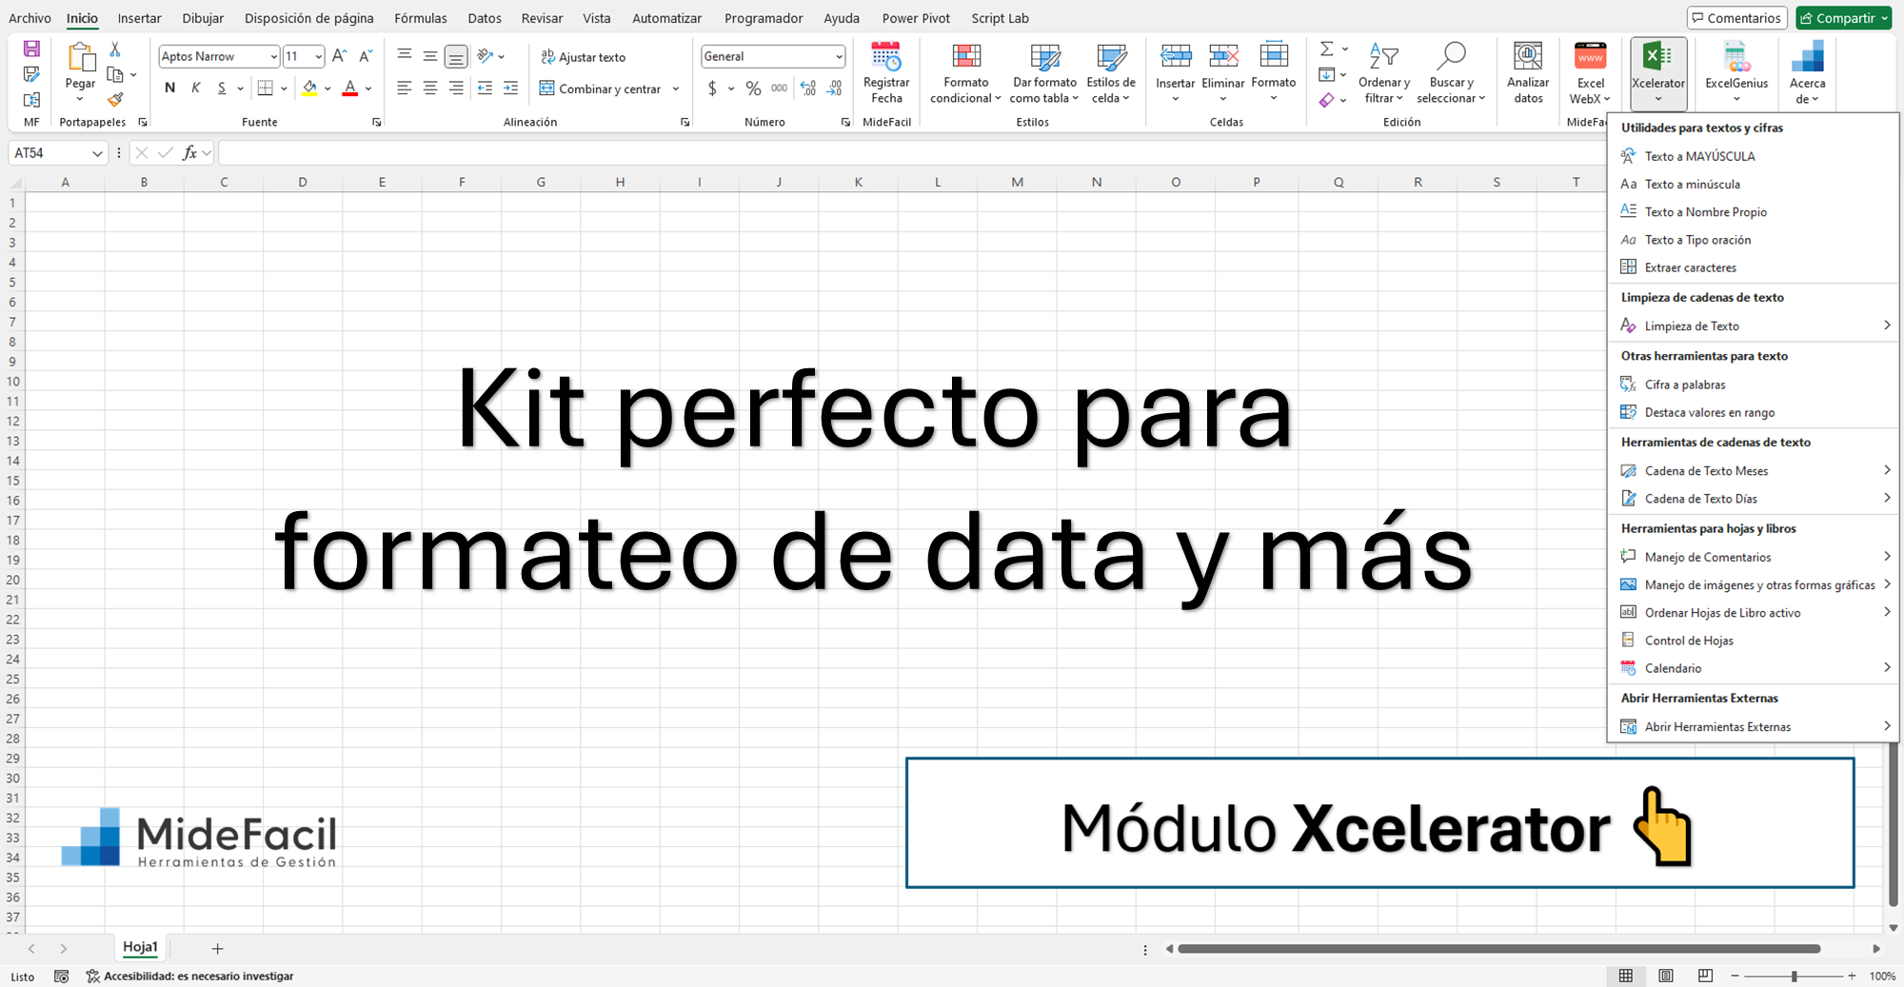
Task: Select Extraer caracteres menu item
Action: (x=1753, y=267)
